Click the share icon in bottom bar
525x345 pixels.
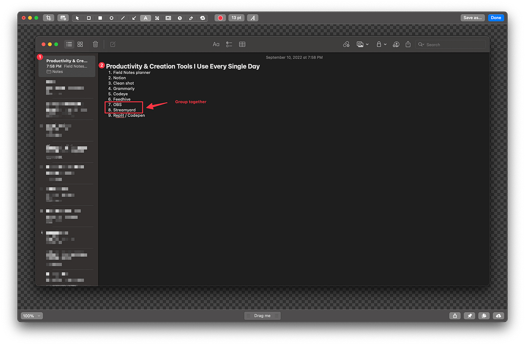455,316
